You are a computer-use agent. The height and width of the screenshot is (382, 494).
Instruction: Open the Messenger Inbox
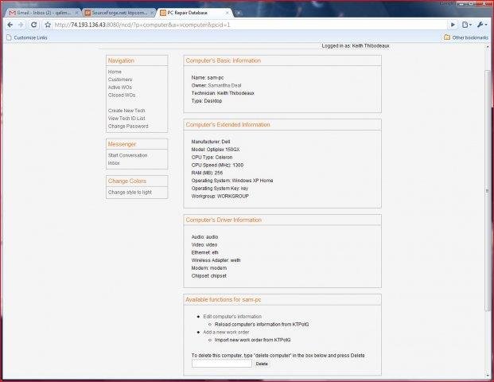coord(114,163)
